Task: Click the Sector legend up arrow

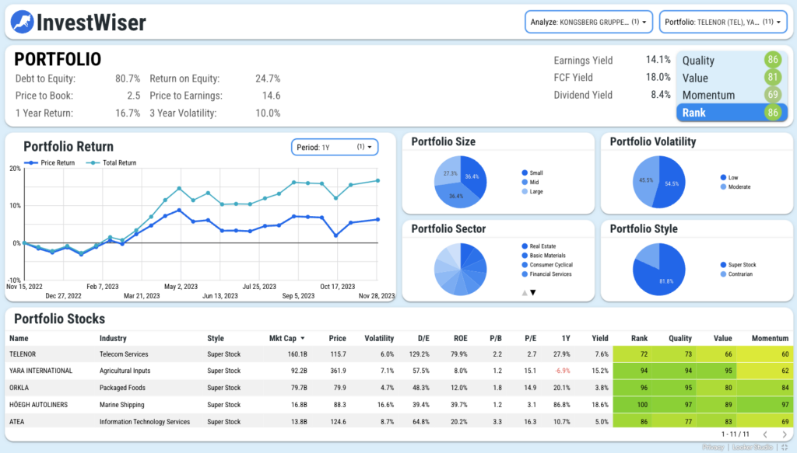Action: [525, 293]
